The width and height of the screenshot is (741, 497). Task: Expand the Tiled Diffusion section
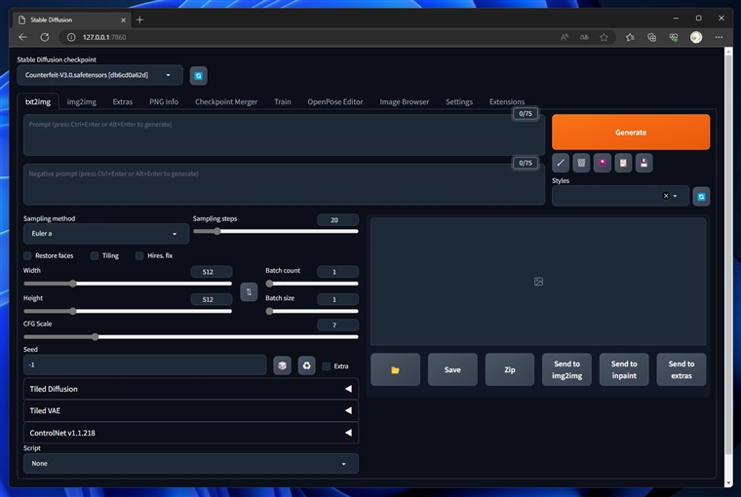(x=191, y=389)
